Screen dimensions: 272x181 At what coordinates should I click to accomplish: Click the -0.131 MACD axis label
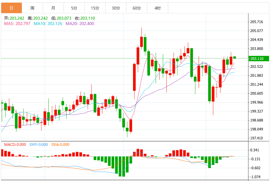pyautogui.click(x=255, y=159)
